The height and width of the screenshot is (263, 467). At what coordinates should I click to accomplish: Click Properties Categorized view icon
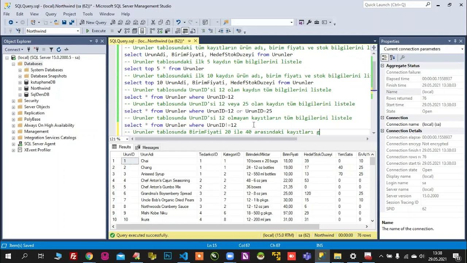point(384,57)
